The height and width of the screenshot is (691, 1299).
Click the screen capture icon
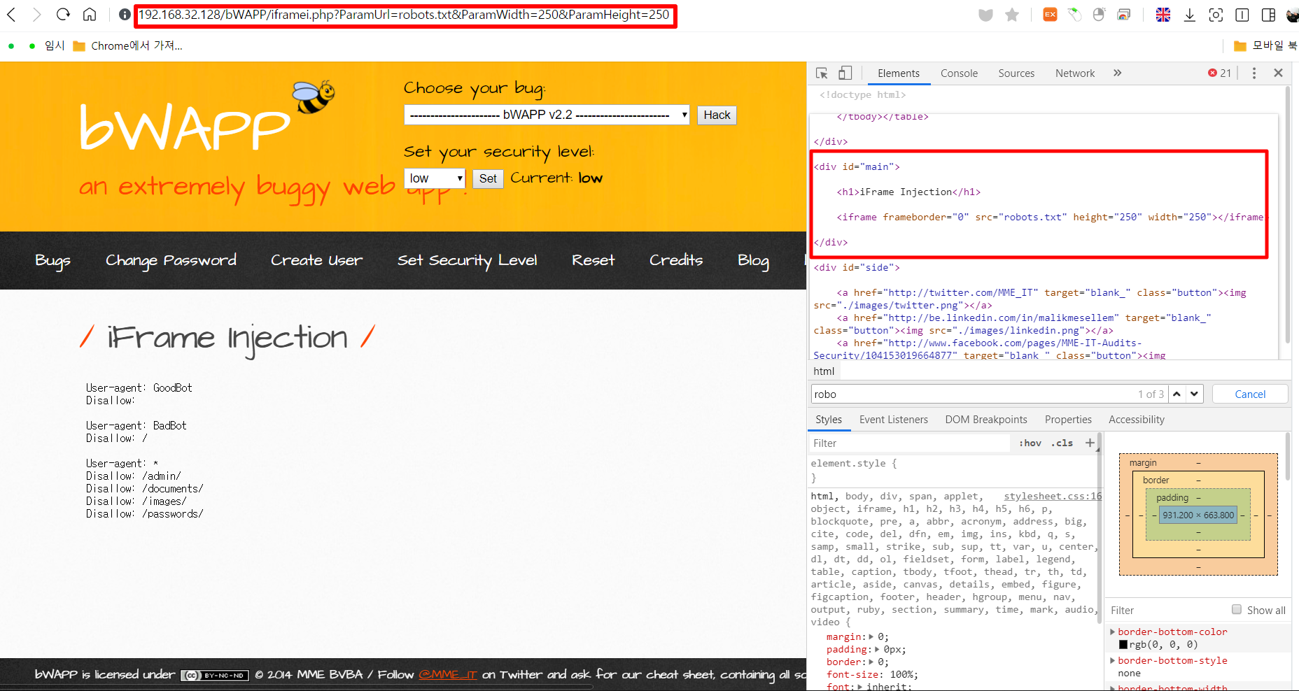[1216, 15]
